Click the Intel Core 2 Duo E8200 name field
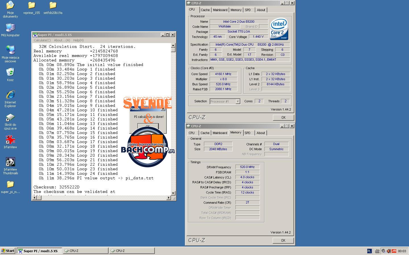The image size is (409, 255). [239, 22]
